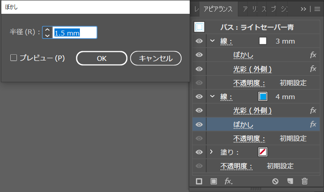Open the 塗り fill label
The width and height of the screenshot is (324, 192).
point(229,152)
